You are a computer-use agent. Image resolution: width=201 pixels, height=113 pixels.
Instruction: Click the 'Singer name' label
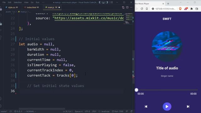click(x=167, y=76)
